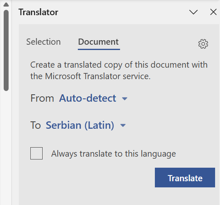Click the Translate button
The height and width of the screenshot is (205, 220).
point(185,178)
